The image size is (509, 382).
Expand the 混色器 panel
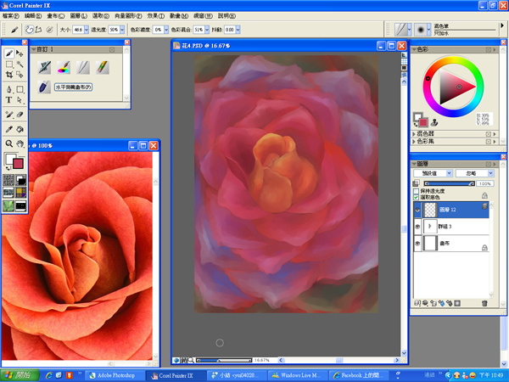(413, 133)
